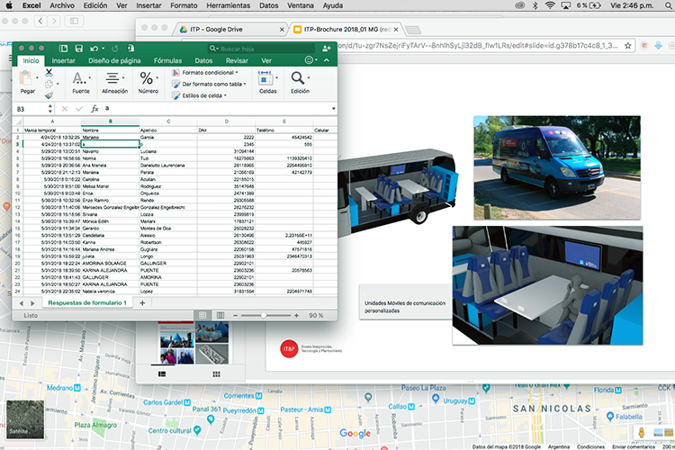Click the Satélite map thumbnail
Screen dimensions: 675x450
25,419
